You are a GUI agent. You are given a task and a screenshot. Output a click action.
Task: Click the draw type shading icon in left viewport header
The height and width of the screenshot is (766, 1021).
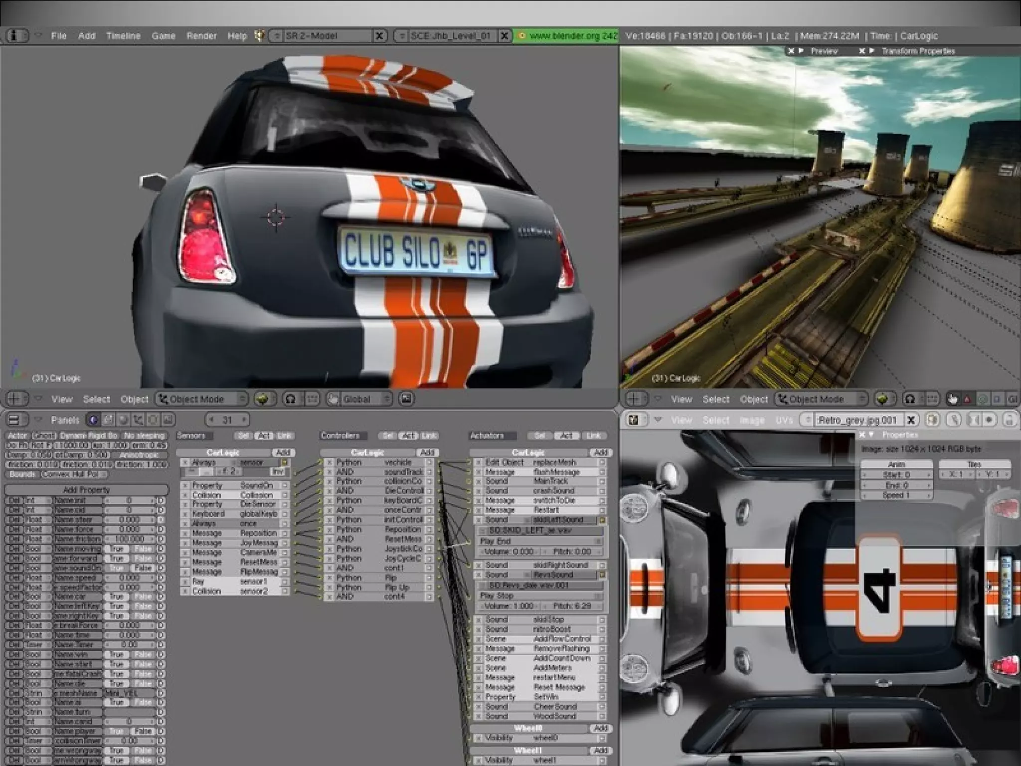tap(263, 399)
